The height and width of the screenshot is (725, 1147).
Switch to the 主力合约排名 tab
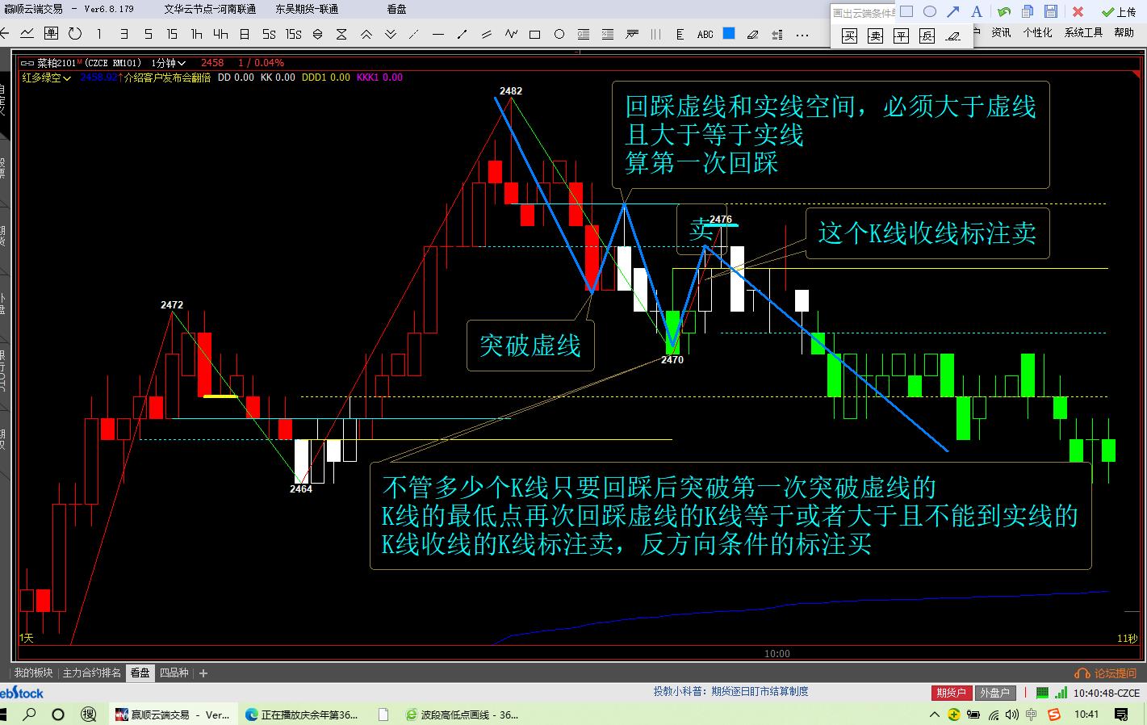click(92, 673)
